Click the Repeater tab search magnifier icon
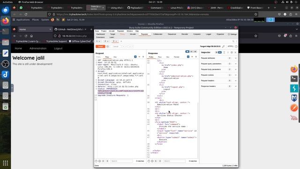The width and height of the screenshot is (300, 169). coord(233,41)
